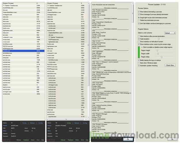The height and width of the screenshot is (144, 181).
Task: Click Refresh button in the flat list panel
Action: coord(33,123)
